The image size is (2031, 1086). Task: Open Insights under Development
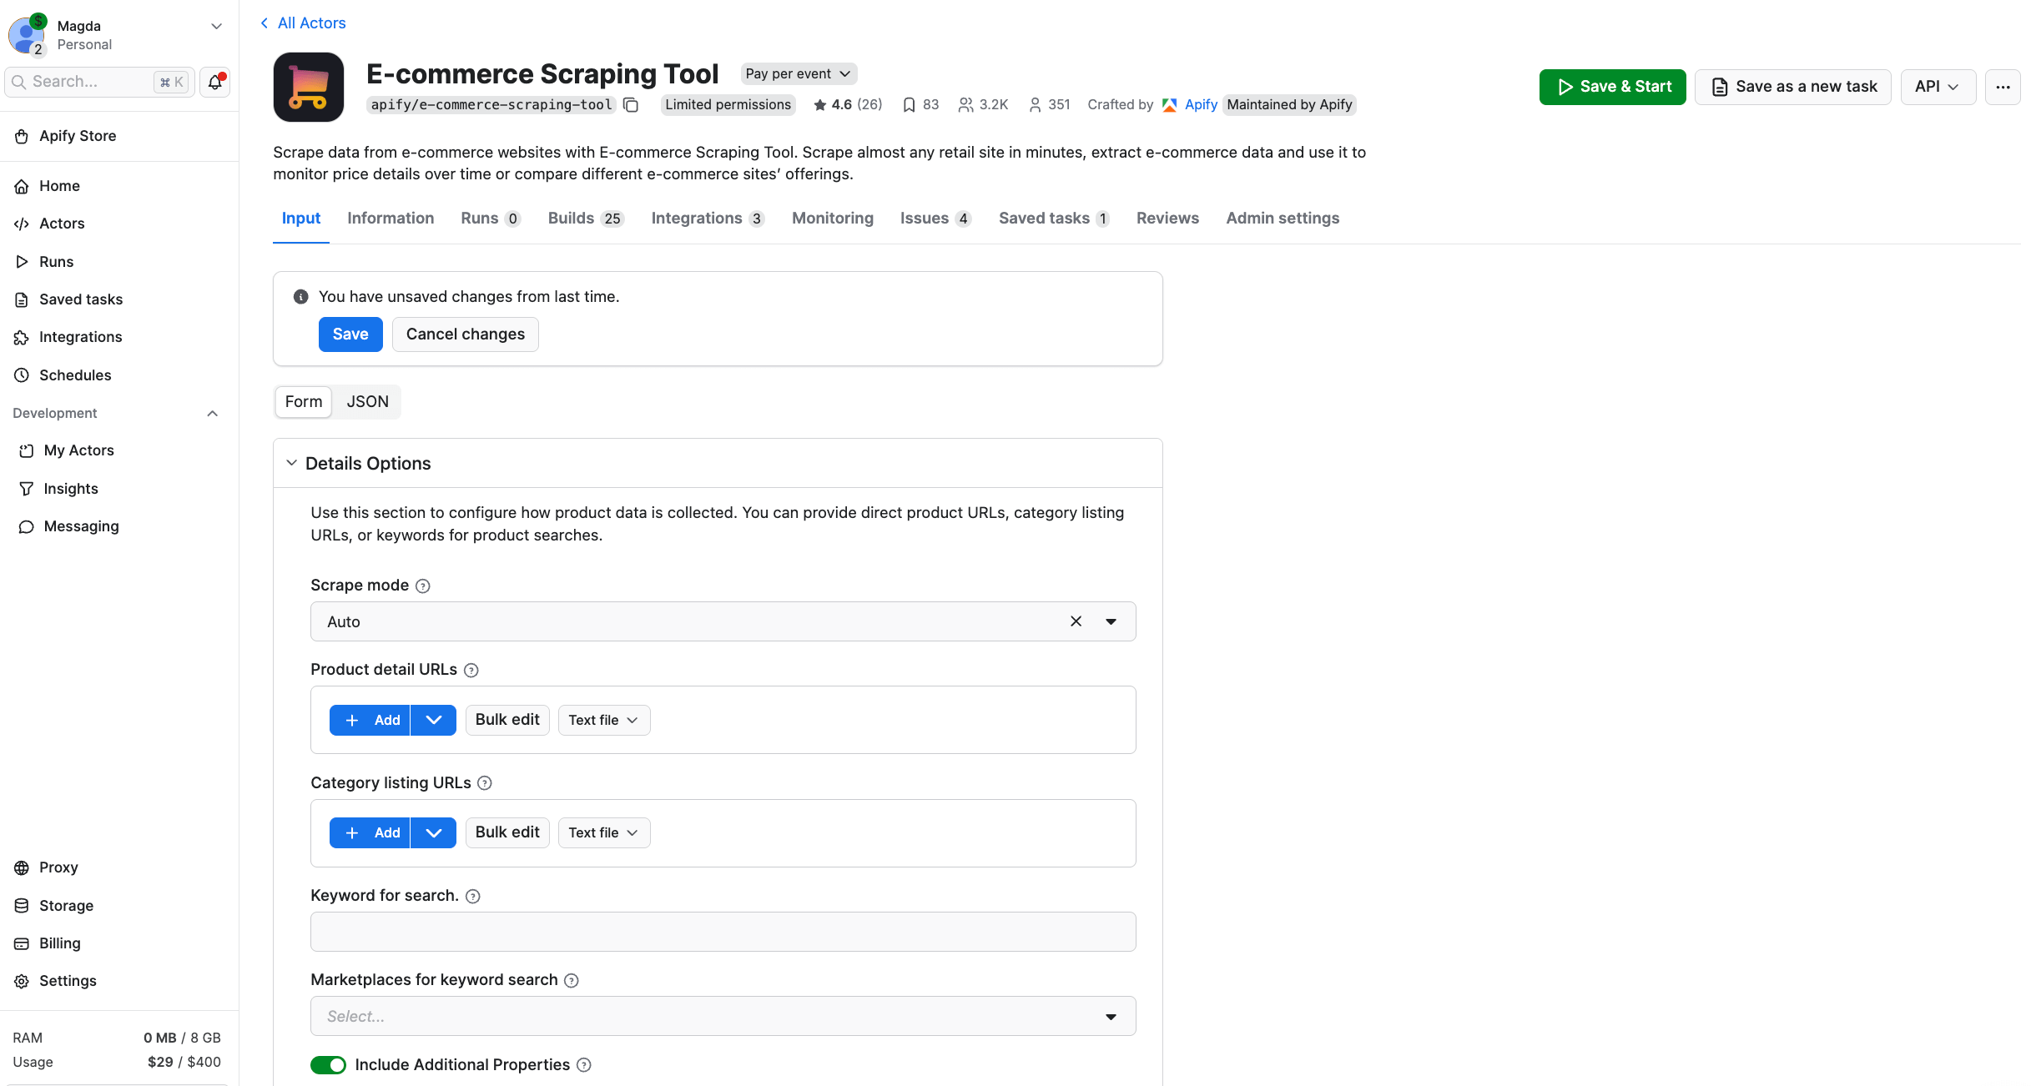pyautogui.click(x=71, y=488)
